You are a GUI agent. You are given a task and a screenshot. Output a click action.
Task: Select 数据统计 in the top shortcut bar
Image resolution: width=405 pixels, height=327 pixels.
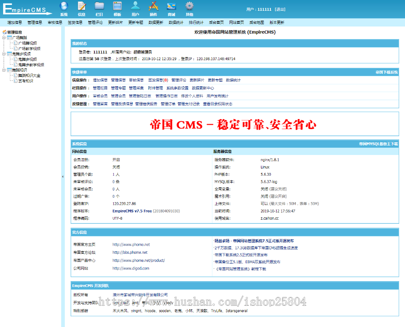click(176, 22)
